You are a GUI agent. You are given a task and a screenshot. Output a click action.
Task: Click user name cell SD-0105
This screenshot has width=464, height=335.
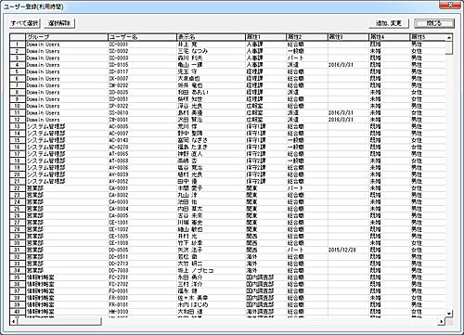pos(119,65)
